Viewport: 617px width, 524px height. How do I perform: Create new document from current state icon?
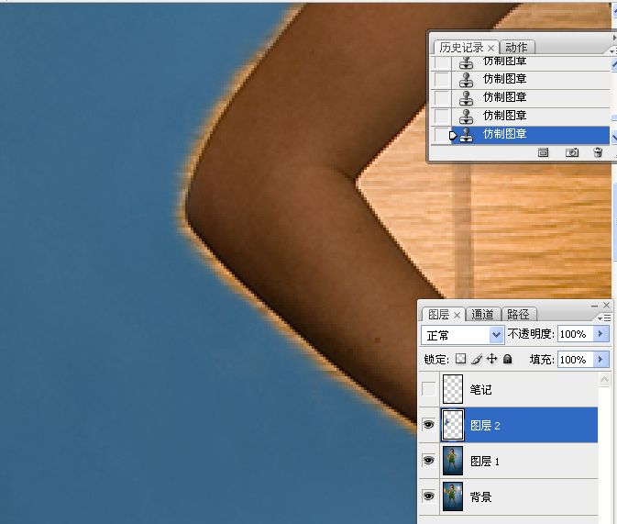point(543,152)
